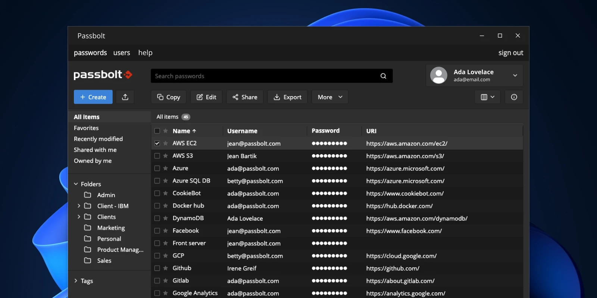Expand the user profile dropdown chevron
This screenshot has width=597, height=298.
point(515,75)
